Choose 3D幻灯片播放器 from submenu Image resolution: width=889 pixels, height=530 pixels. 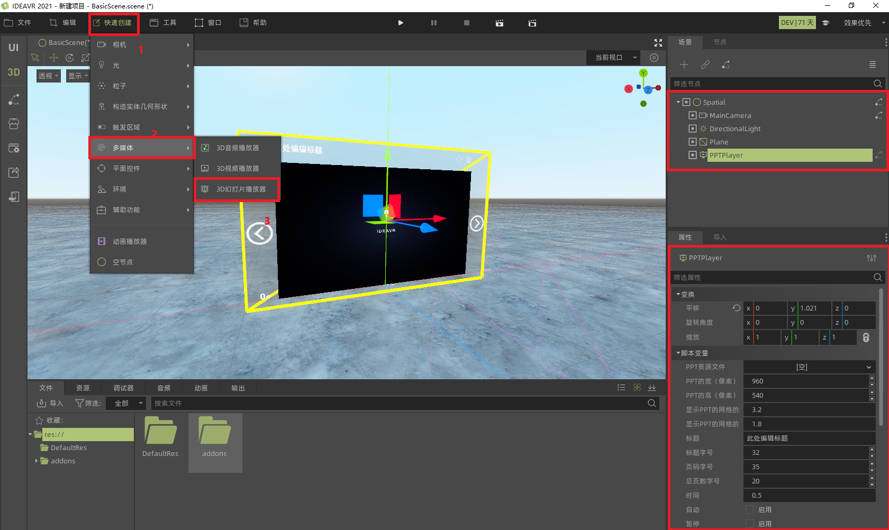click(x=237, y=189)
